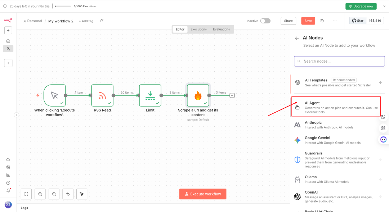Expand the Anthropic node option
This screenshot has width=389, height=212.
coord(337,125)
